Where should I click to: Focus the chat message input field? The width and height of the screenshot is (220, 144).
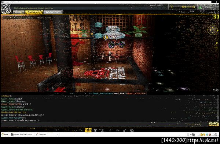104,124
